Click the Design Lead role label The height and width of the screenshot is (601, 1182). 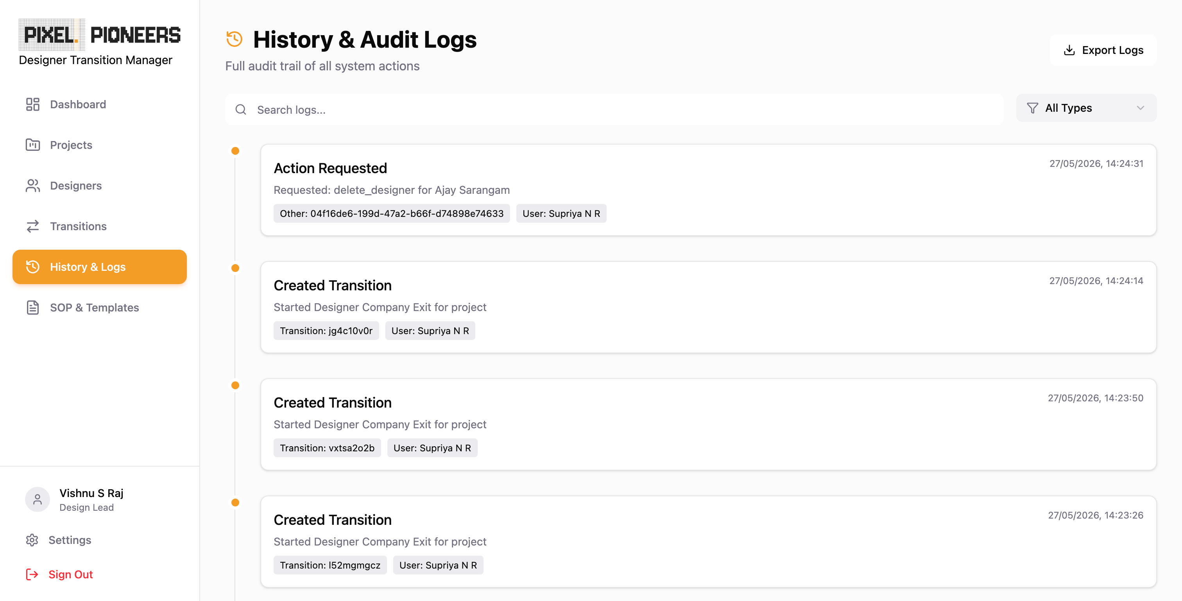point(87,507)
